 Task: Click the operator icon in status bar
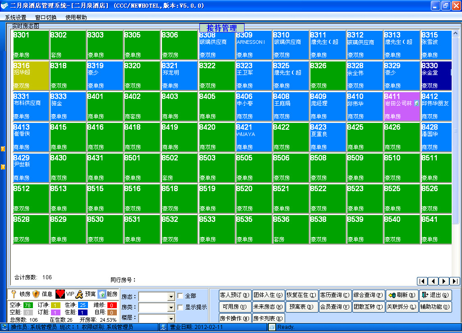[4, 327]
